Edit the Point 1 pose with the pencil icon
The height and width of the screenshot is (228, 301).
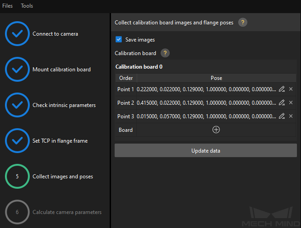(x=282, y=89)
